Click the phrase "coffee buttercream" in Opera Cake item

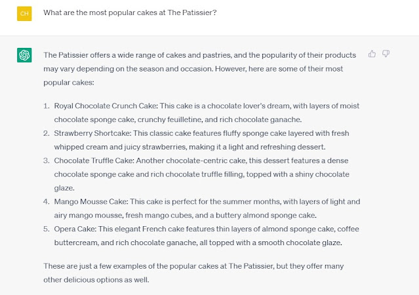click(207, 236)
